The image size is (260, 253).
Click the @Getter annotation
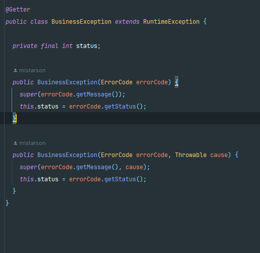(18, 10)
